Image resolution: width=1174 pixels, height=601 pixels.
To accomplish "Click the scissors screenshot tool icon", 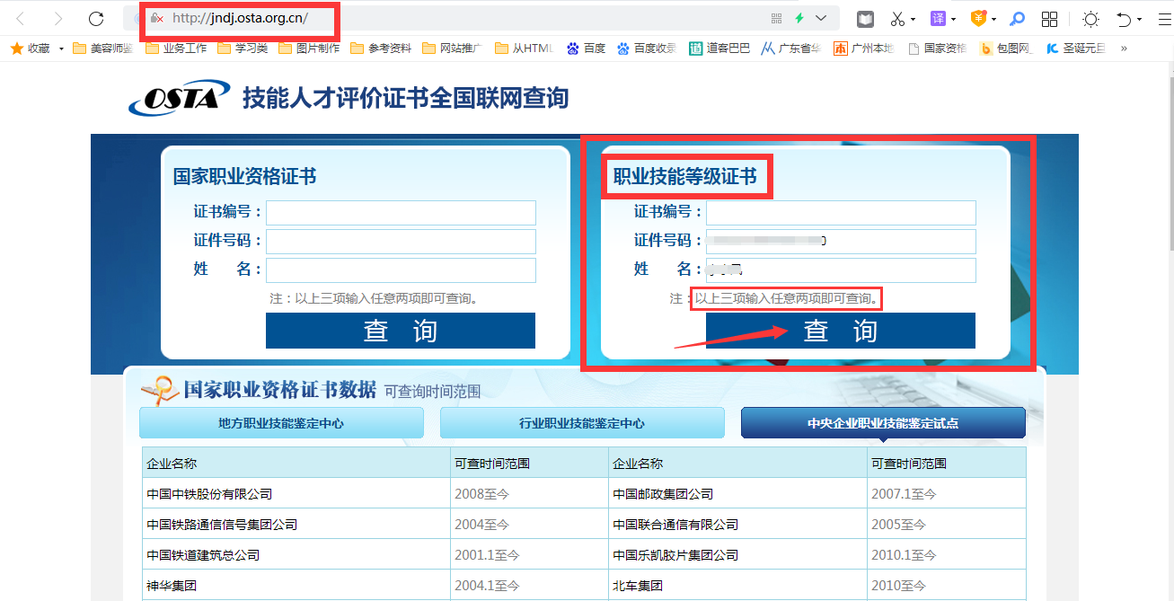I will (897, 19).
